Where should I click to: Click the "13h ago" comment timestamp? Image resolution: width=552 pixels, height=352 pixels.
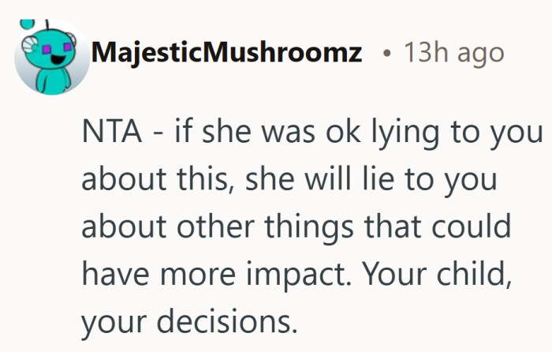click(453, 54)
